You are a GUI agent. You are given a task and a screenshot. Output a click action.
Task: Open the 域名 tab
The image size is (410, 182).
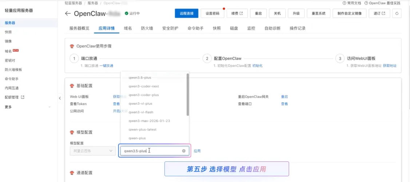coord(128,28)
